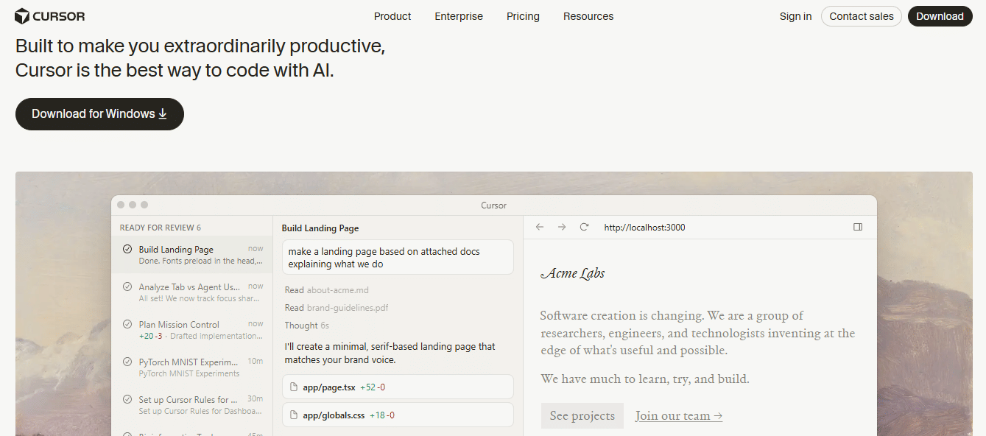986x436 pixels.
Task: Click the Join our team link
Action: (x=678, y=416)
